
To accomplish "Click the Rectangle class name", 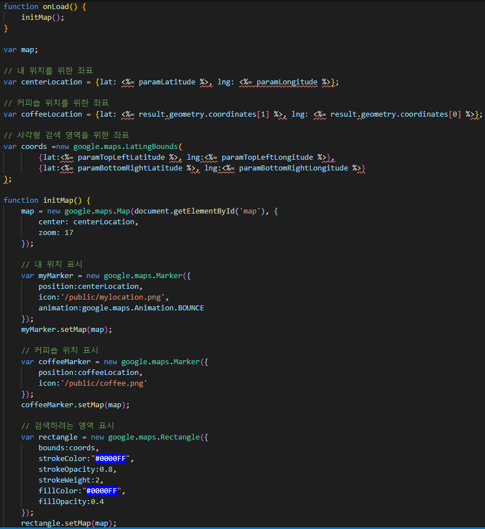I will pos(180,437).
